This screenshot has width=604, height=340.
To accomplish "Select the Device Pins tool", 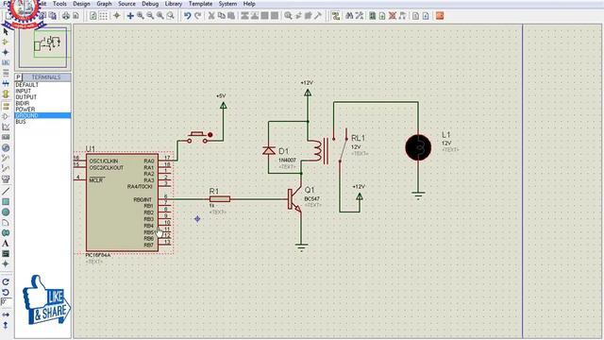I will 6,116.
